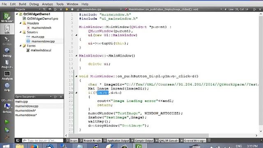263x148 pixels.
Task: Click the Line 20, Col 14 indicator
Action: click(x=238, y=9)
